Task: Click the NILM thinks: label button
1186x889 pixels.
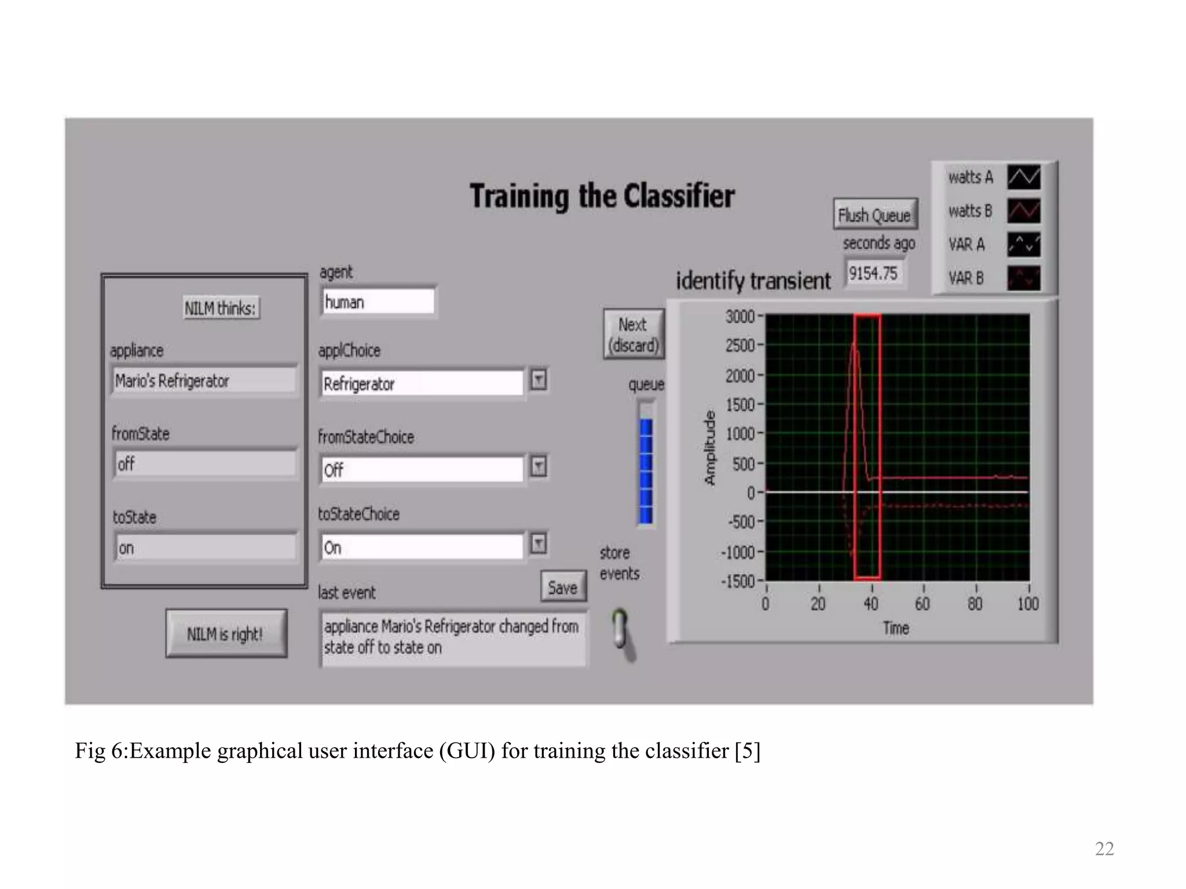Action: [x=221, y=308]
